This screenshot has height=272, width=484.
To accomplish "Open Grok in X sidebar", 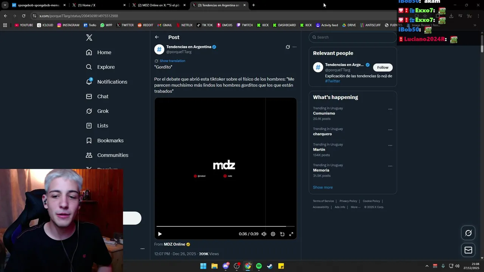I will pos(97,111).
